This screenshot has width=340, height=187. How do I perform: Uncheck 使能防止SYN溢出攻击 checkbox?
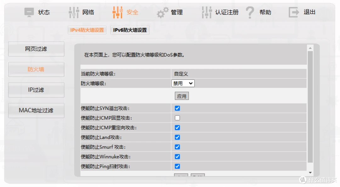[177, 108]
